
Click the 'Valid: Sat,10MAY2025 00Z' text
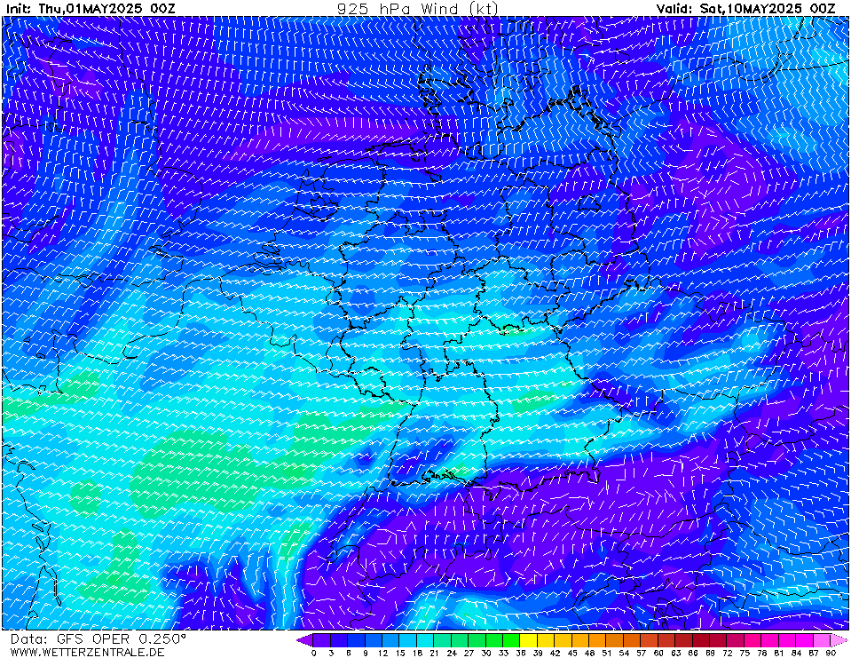pyautogui.click(x=745, y=8)
